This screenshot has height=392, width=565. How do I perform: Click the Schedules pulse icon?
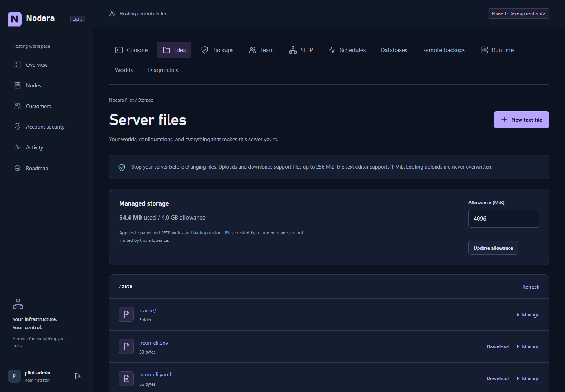[x=332, y=50]
